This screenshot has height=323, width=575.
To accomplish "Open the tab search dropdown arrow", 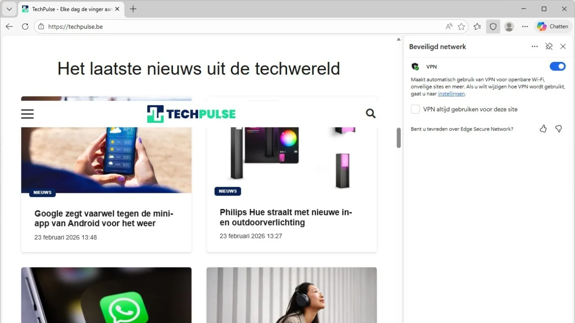I will (9, 9).
